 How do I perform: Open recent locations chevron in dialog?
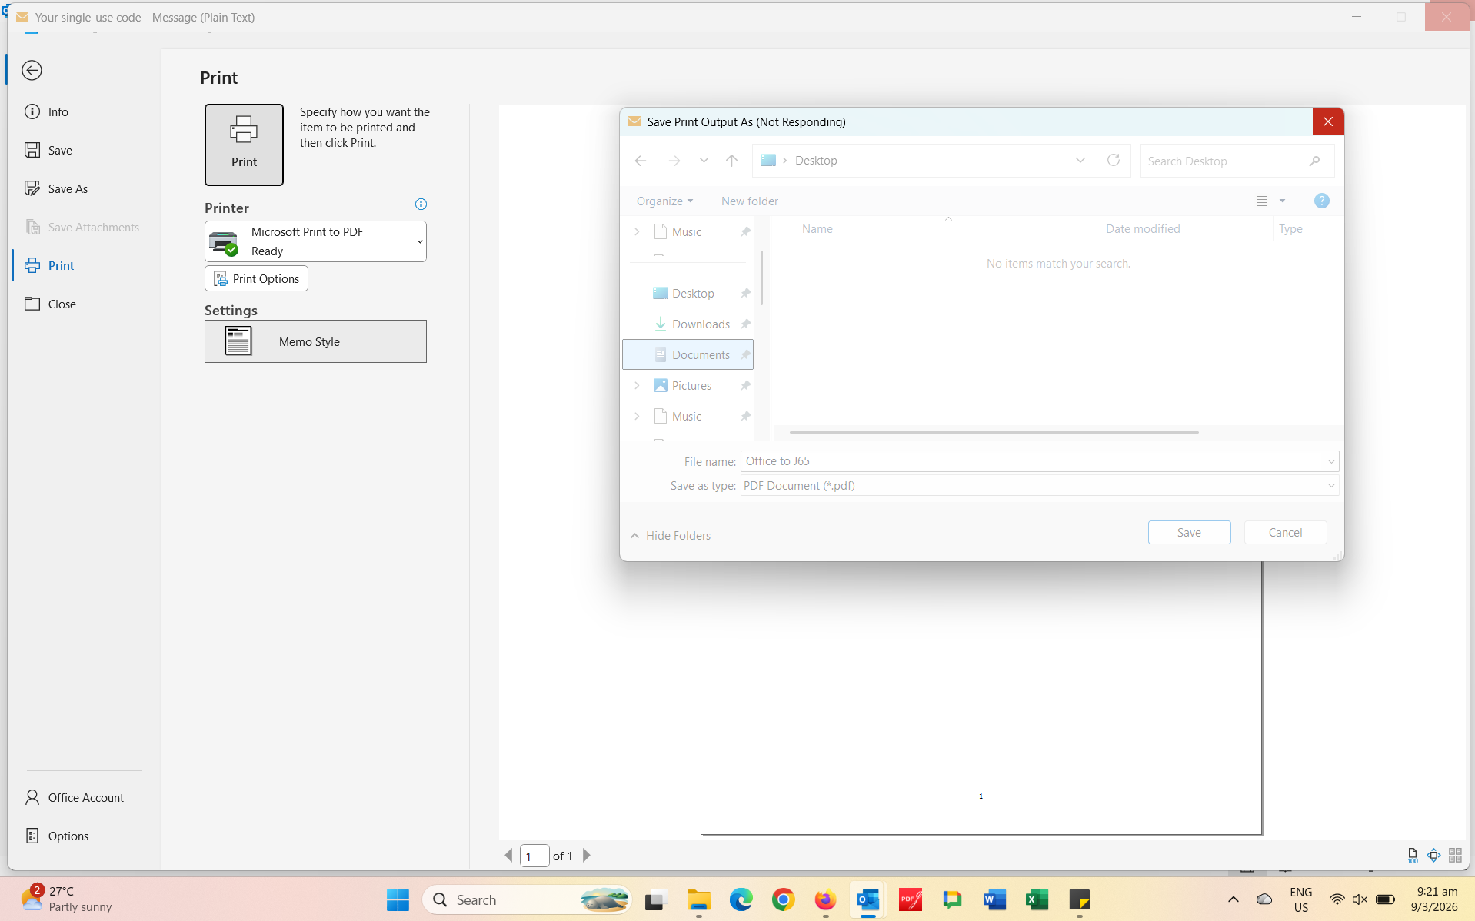(704, 161)
